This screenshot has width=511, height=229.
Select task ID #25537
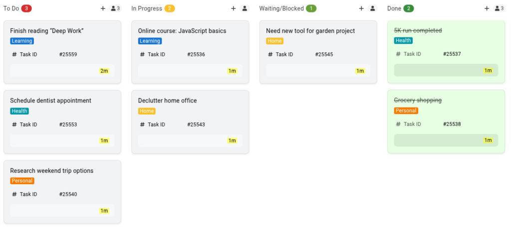click(x=452, y=54)
